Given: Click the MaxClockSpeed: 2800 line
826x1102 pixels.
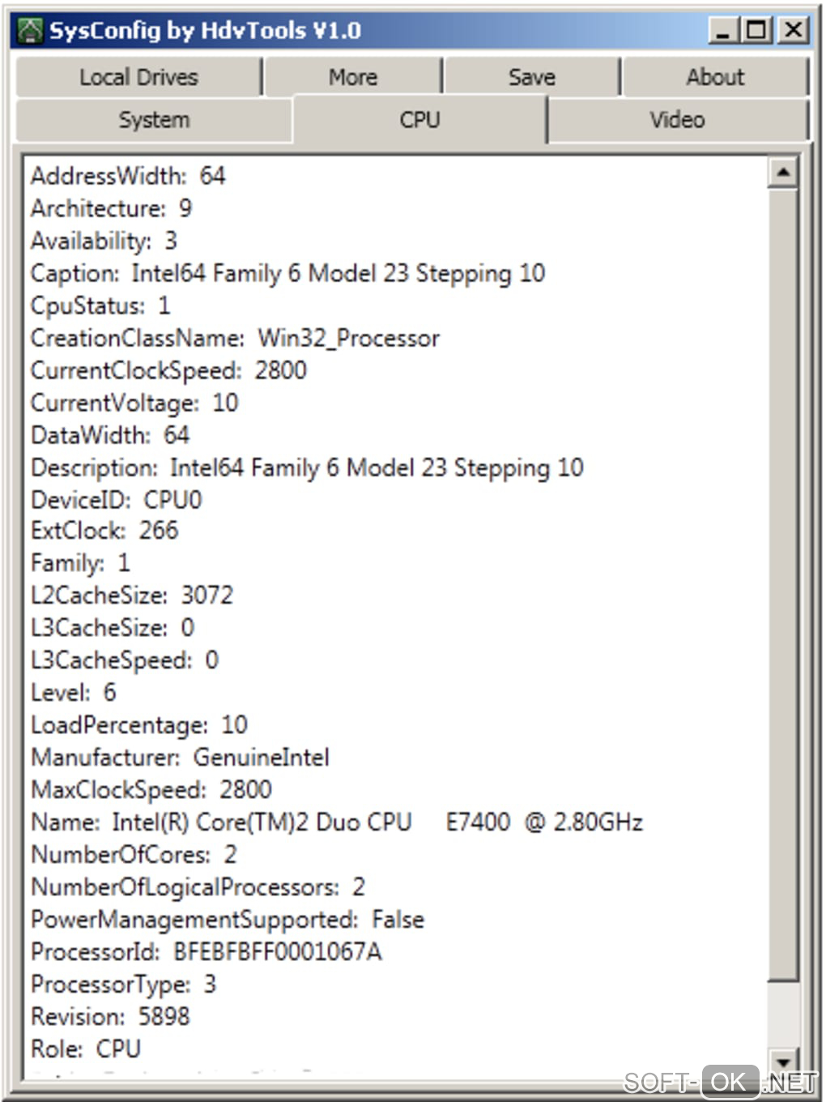Looking at the screenshot, I should click(151, 789).
